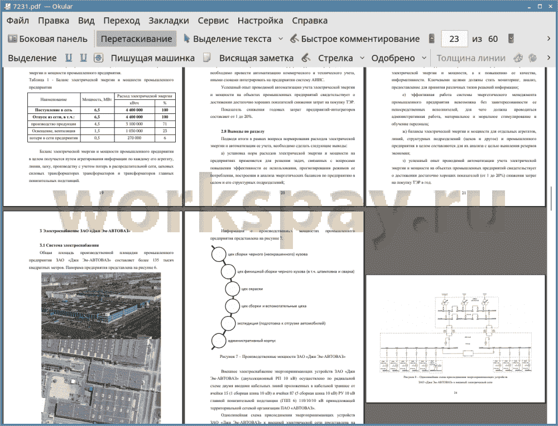Open the Вид menu
The height and width of the screenshot is (426, 558).
86,21
